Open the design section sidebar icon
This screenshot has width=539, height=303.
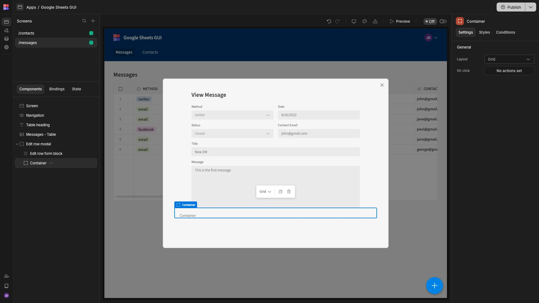coord(6,22)
